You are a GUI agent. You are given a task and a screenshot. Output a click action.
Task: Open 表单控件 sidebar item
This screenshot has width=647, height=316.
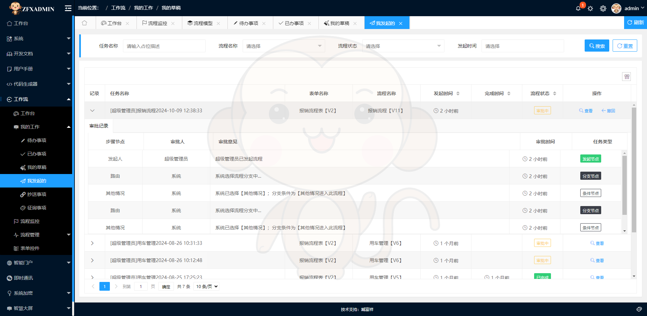point(36,248)
